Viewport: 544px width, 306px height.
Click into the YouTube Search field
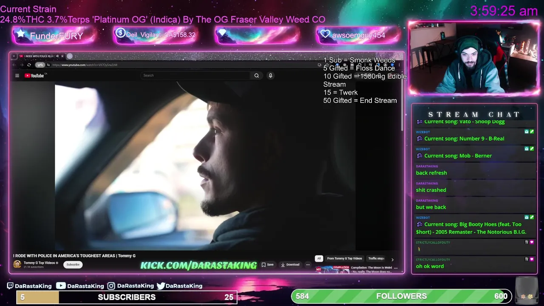[x=195, y=76]
